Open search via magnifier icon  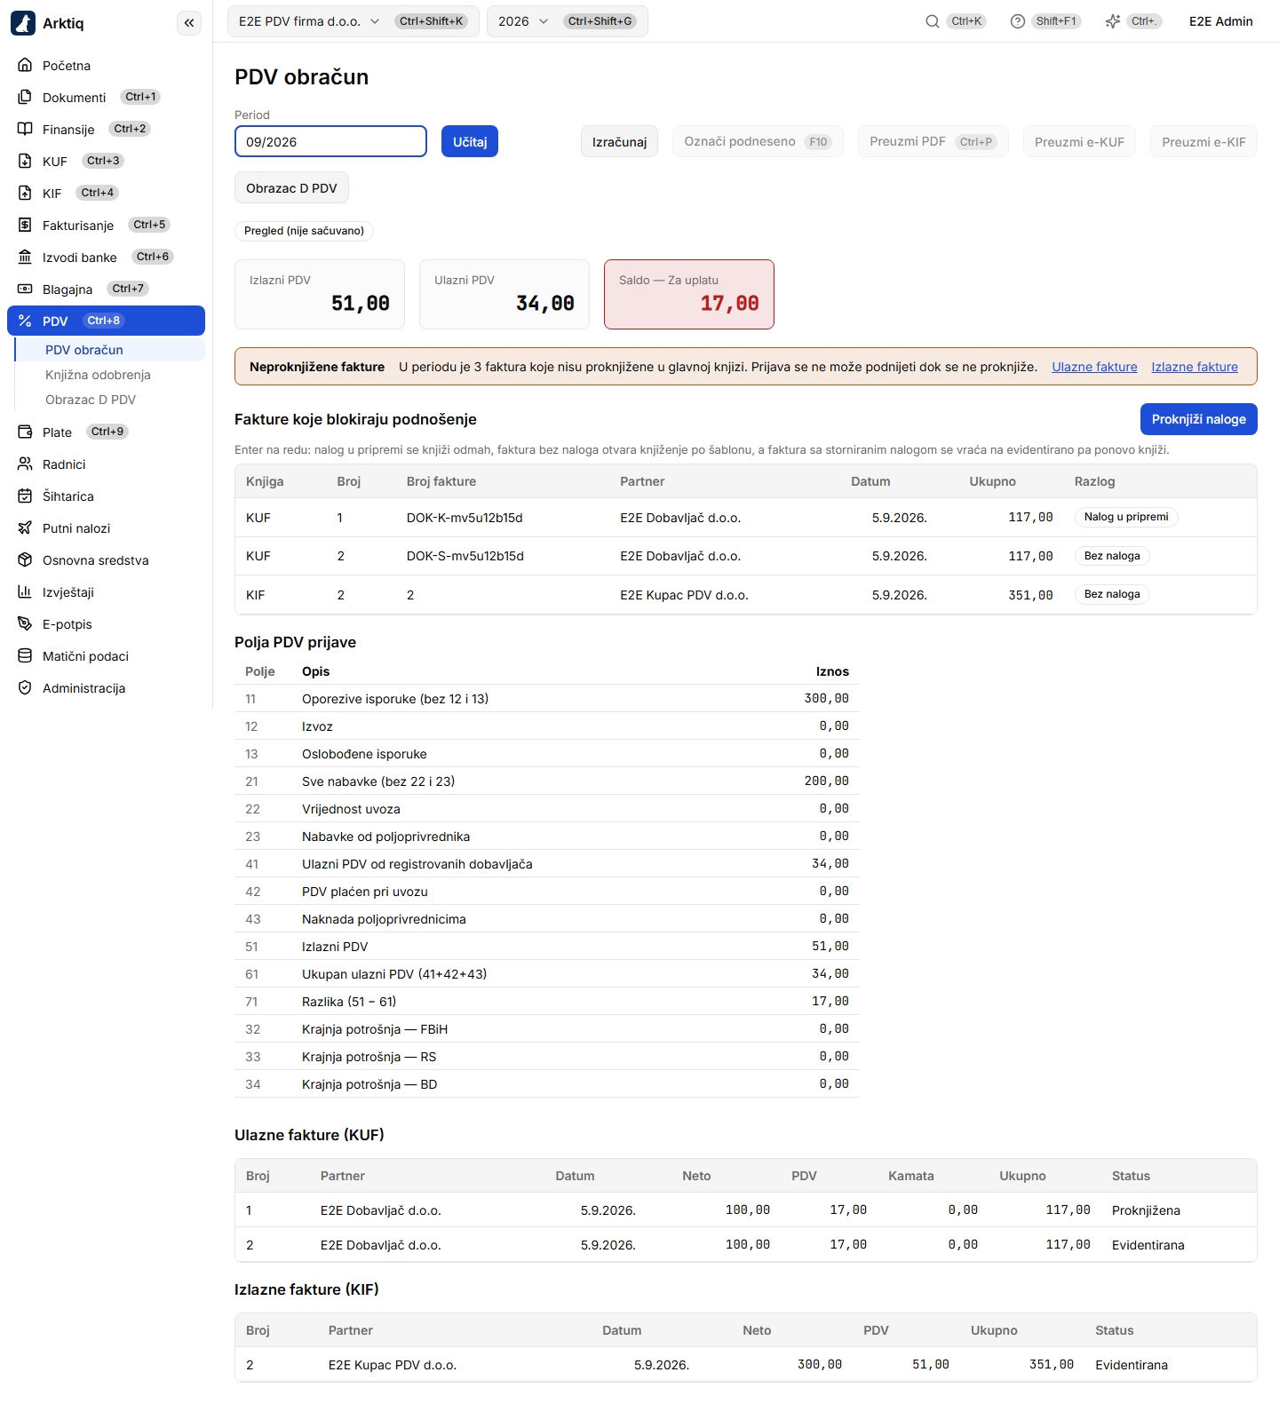[933, 21]
